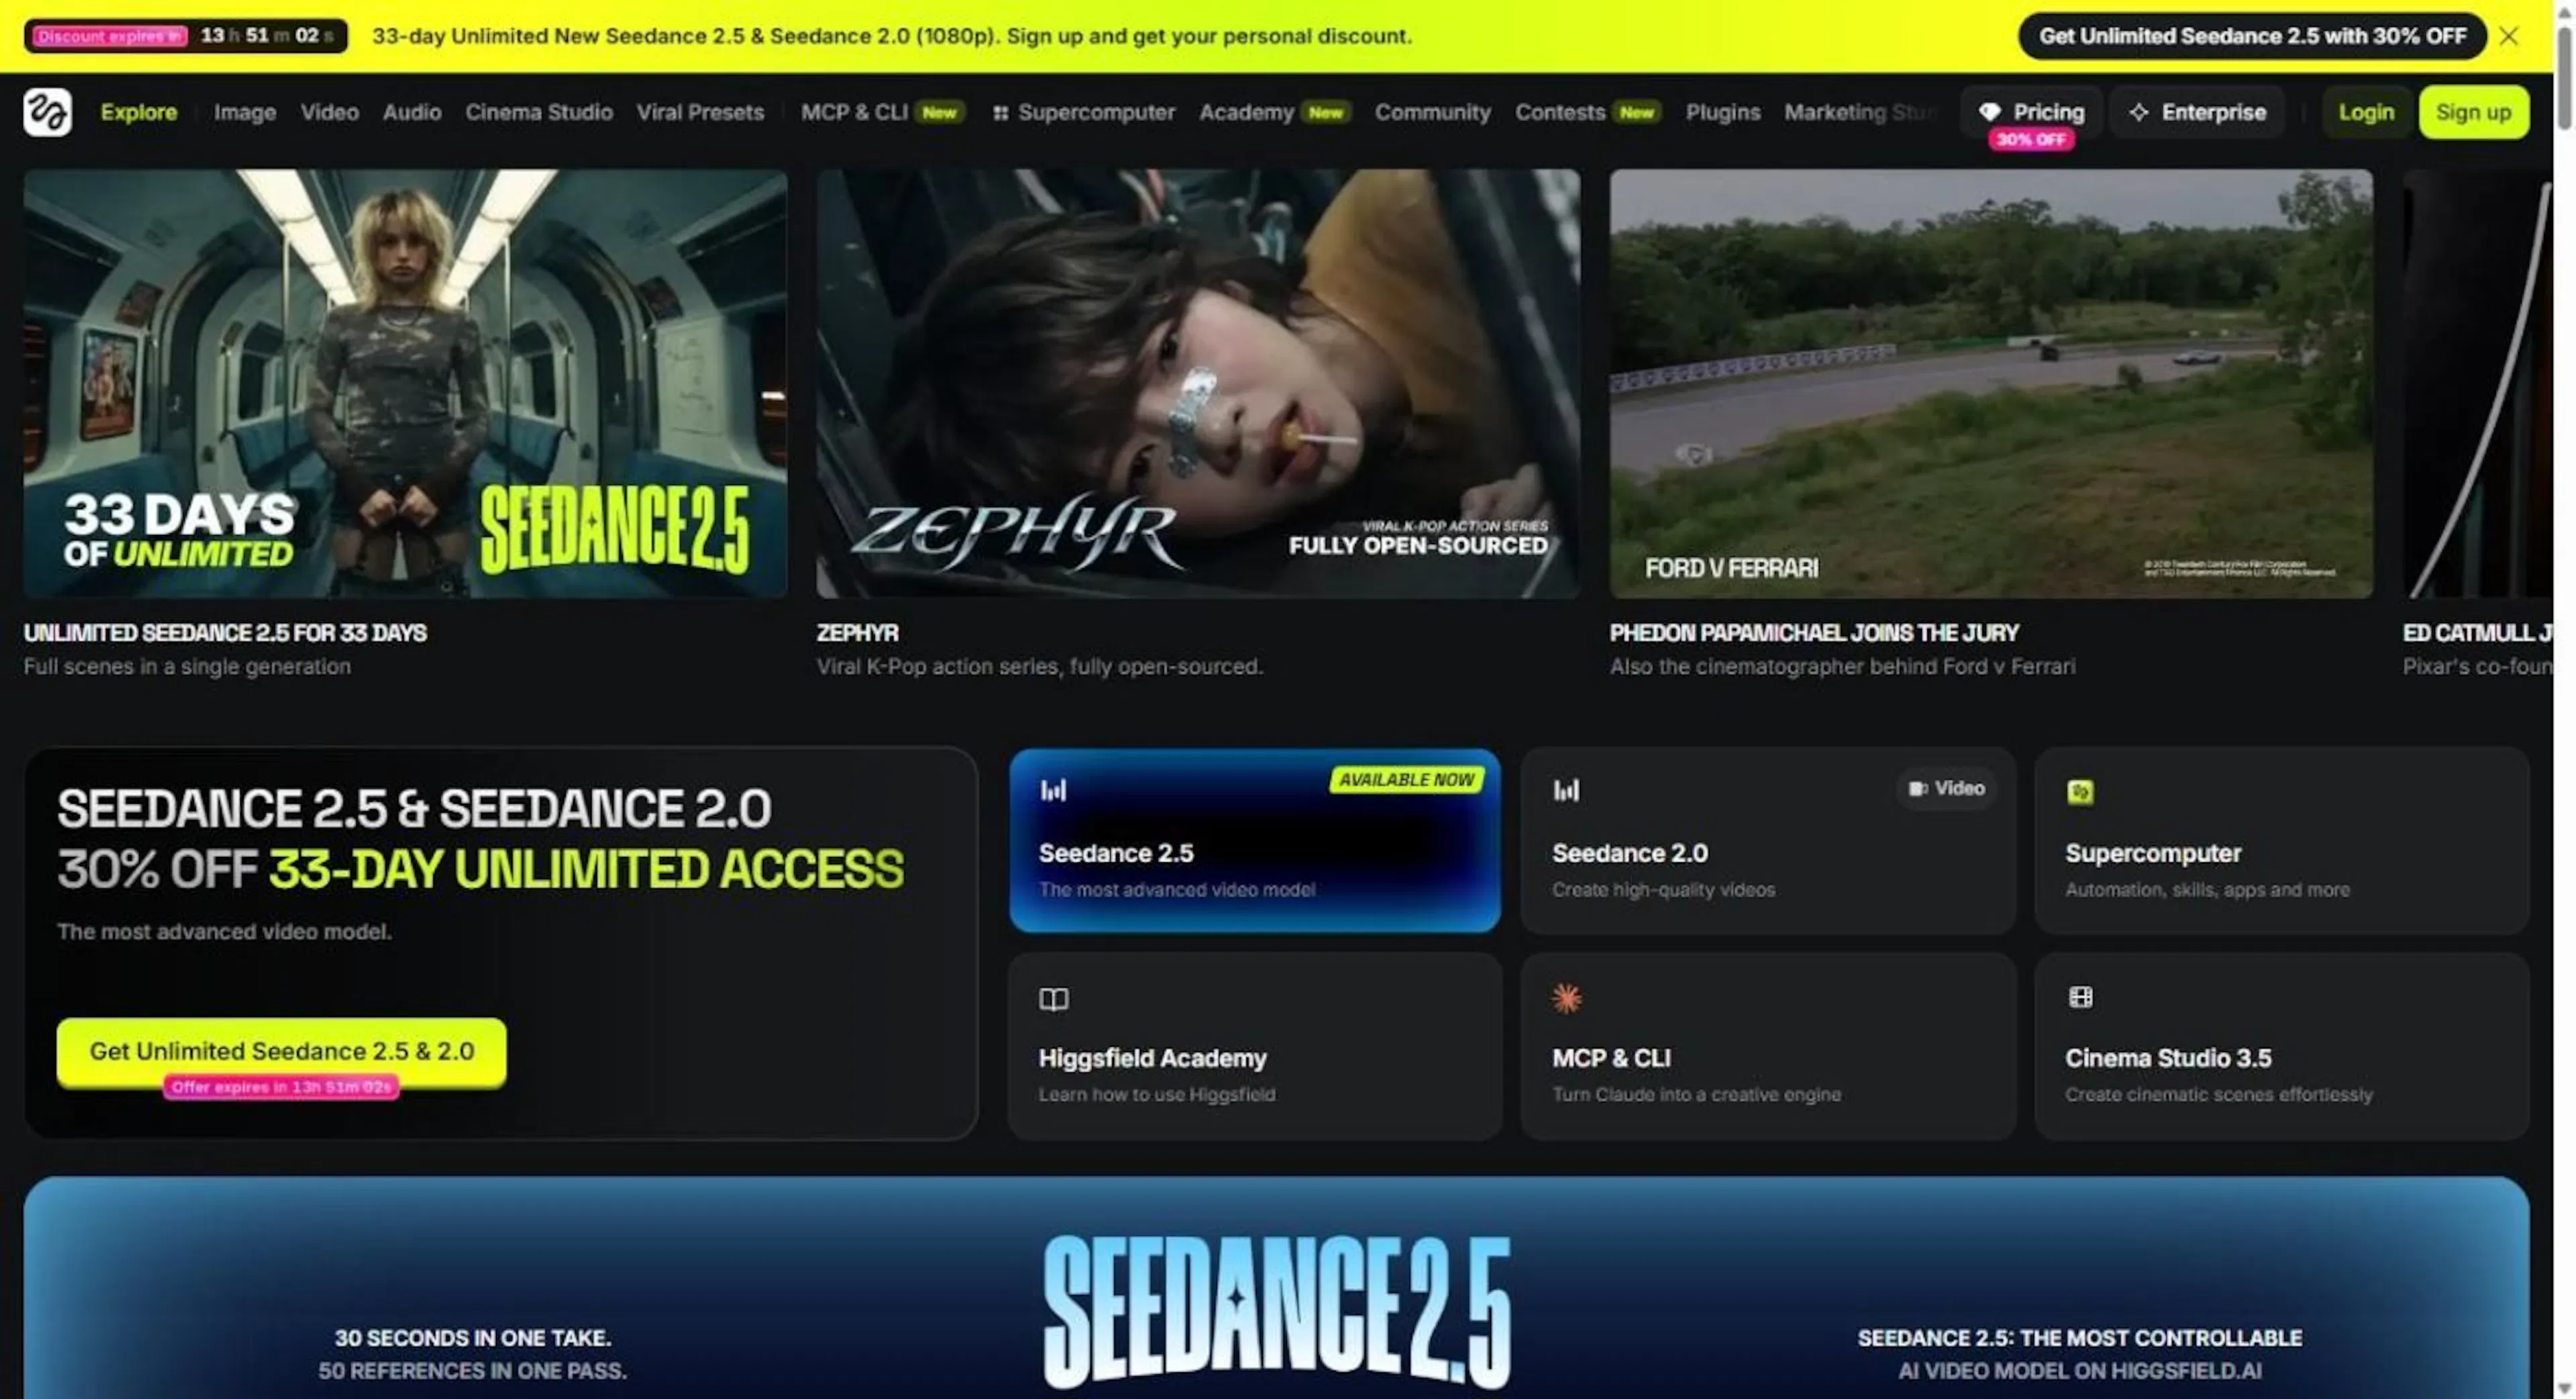Open the Plugins nav item
The height and width of the screenshot is (1399, 2576).
coord(1723,112)
